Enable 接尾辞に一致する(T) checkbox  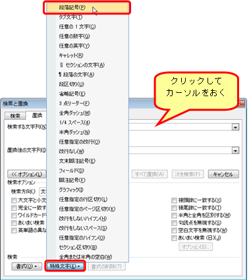tap(174, 208)
